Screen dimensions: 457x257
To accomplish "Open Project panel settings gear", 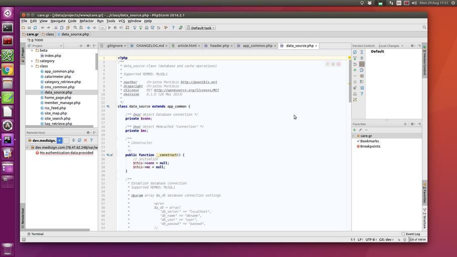I will tap(88, 46).
